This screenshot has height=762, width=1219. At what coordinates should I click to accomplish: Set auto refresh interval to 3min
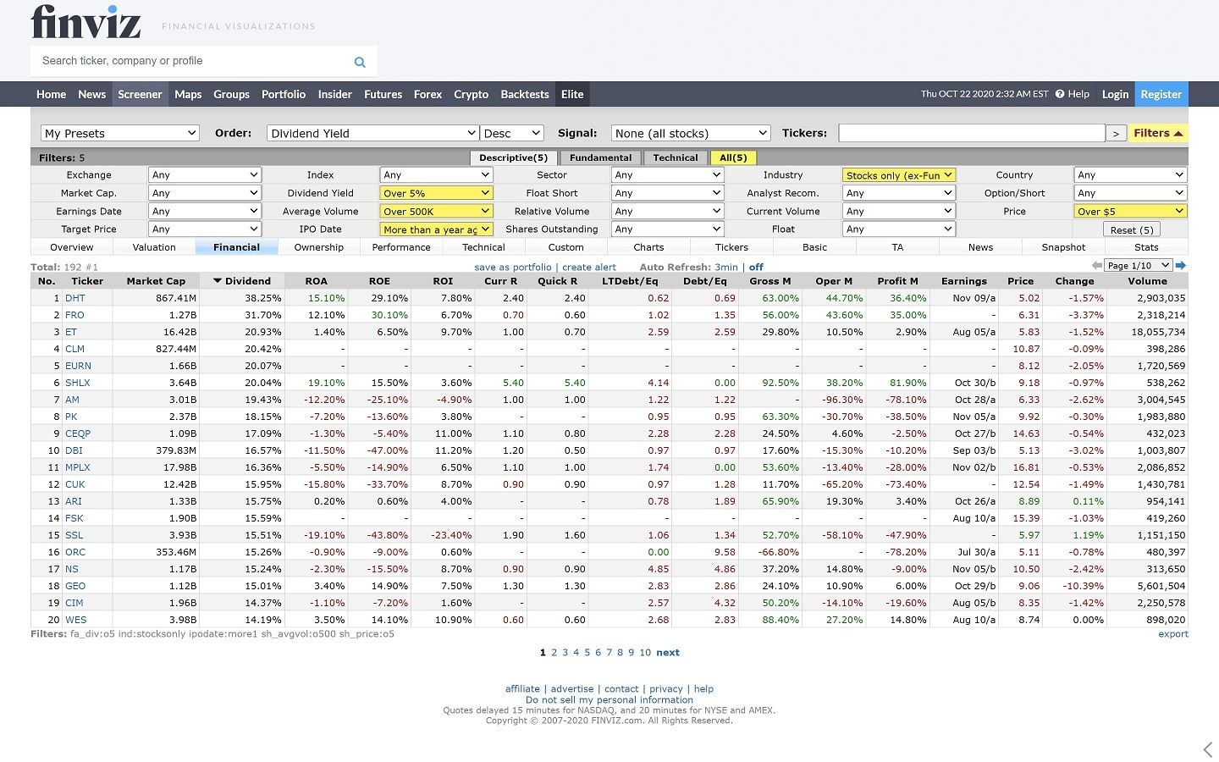726,267
